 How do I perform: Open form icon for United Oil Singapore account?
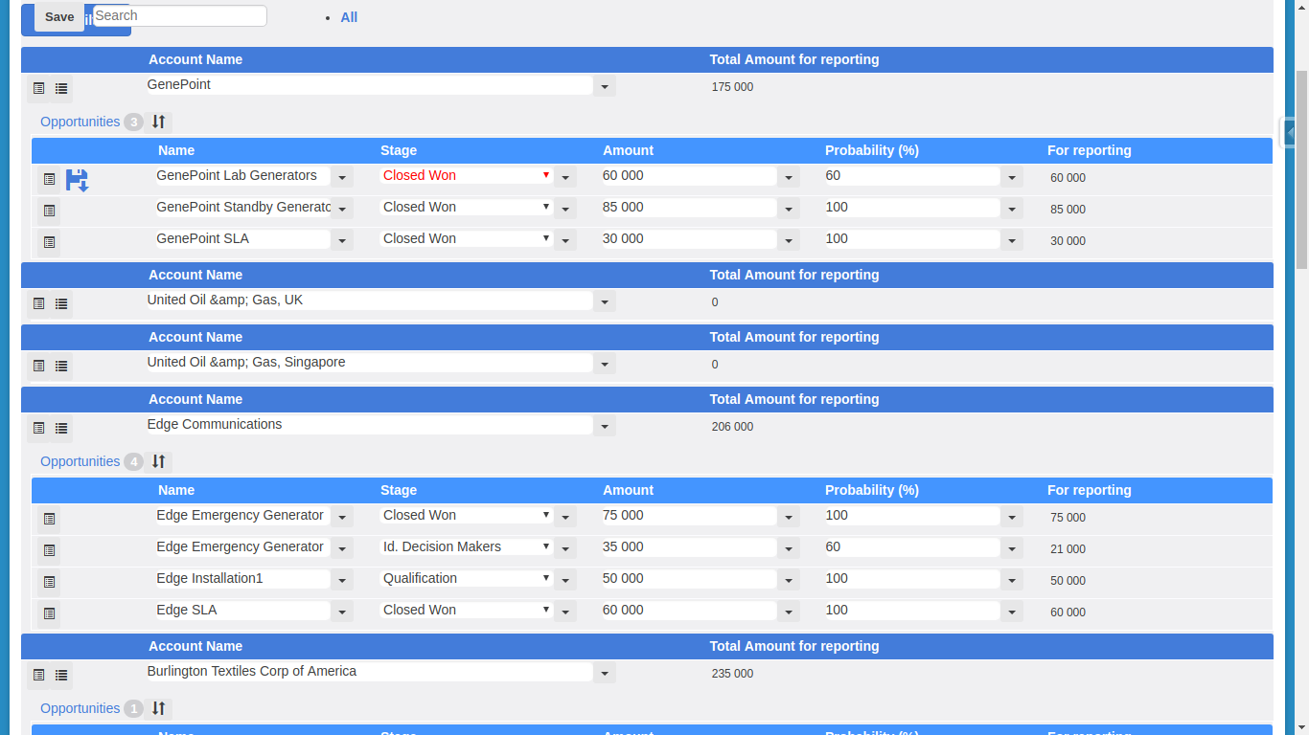[38, 366]
